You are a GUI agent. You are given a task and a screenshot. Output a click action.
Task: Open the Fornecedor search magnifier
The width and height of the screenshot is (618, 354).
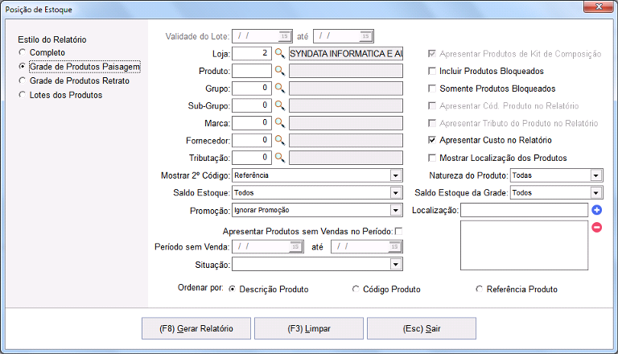point(280,140)
